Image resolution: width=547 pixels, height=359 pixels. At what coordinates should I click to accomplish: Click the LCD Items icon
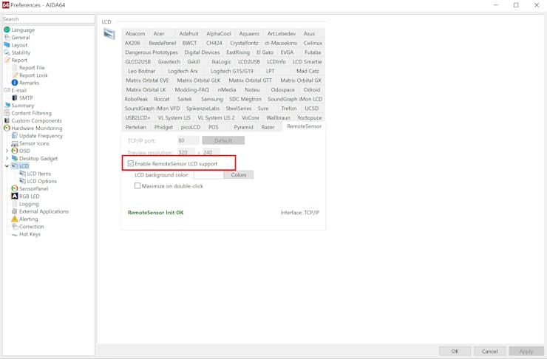tap(22, 174)
